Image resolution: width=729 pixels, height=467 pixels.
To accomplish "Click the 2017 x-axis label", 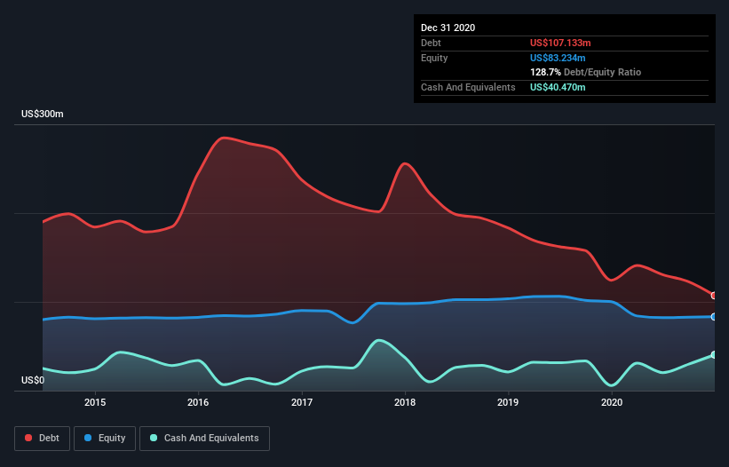I will pyautogui.click(x=302, y=402).
